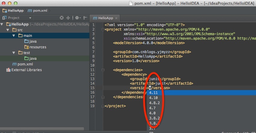This screenshot has height=133, width=256.
Task: Fold the project tag at line 2
Action: click(103, 29)
